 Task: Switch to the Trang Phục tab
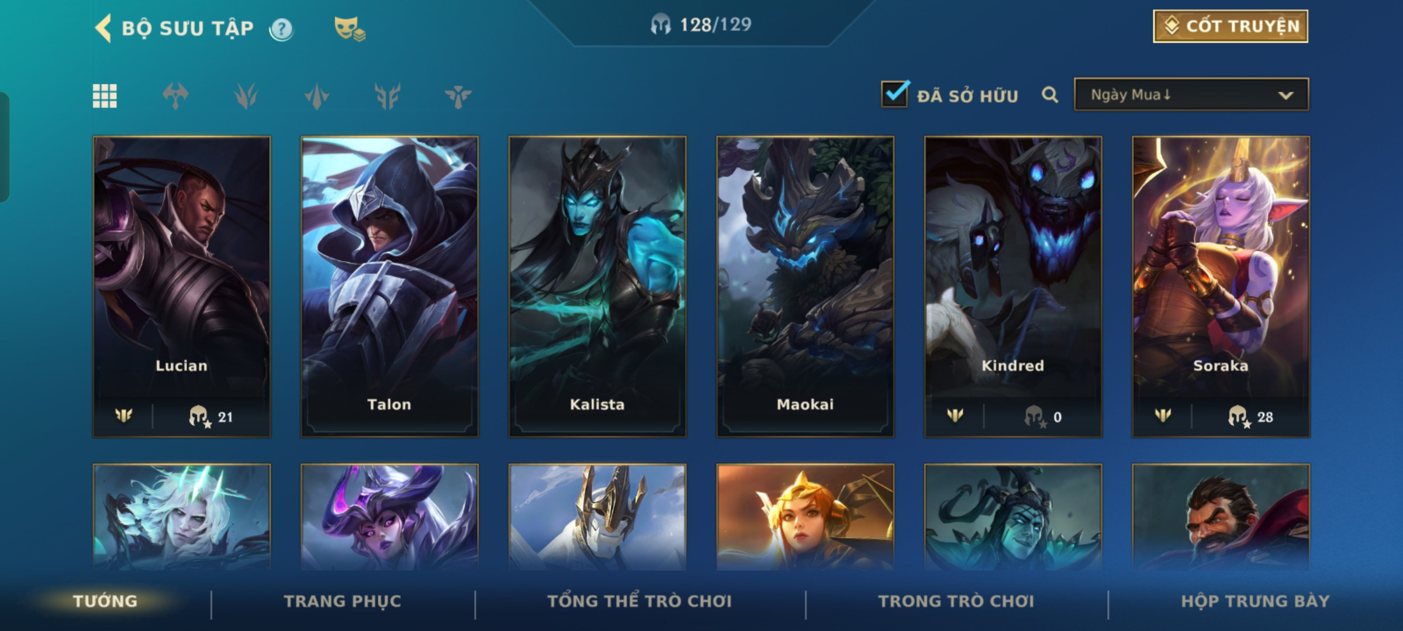[343, 601]
